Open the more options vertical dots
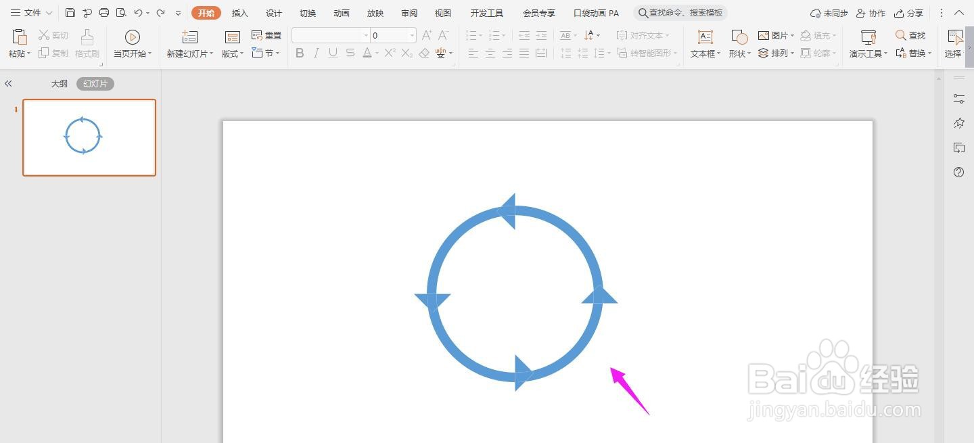The width and height of the screenshot is (974, 443). click(942, 13)
